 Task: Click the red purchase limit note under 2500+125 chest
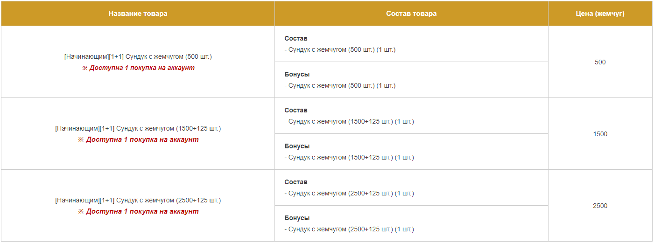(x=138, y=211)
